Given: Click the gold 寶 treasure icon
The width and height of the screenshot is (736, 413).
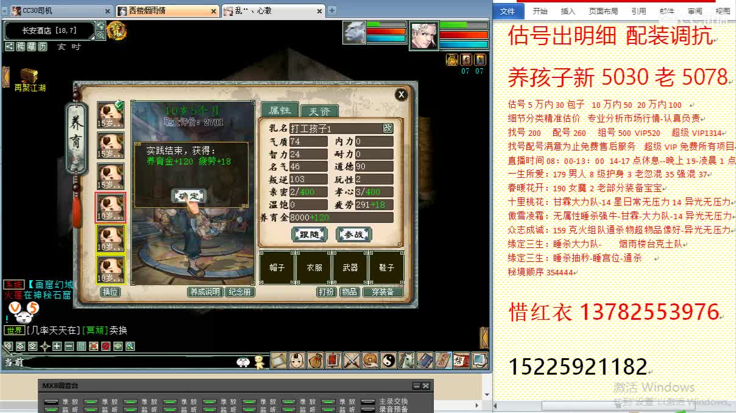Looking at the screenshot, I should (x=116, y=30).
